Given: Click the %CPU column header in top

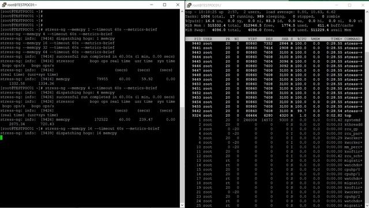Looking at the screenshot, I should (302, 39).
